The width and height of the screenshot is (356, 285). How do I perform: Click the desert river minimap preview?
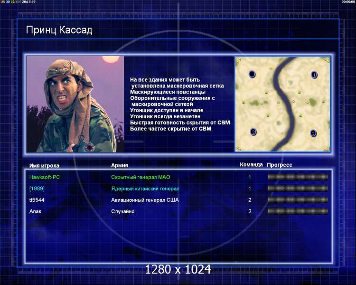coord(283,104)
